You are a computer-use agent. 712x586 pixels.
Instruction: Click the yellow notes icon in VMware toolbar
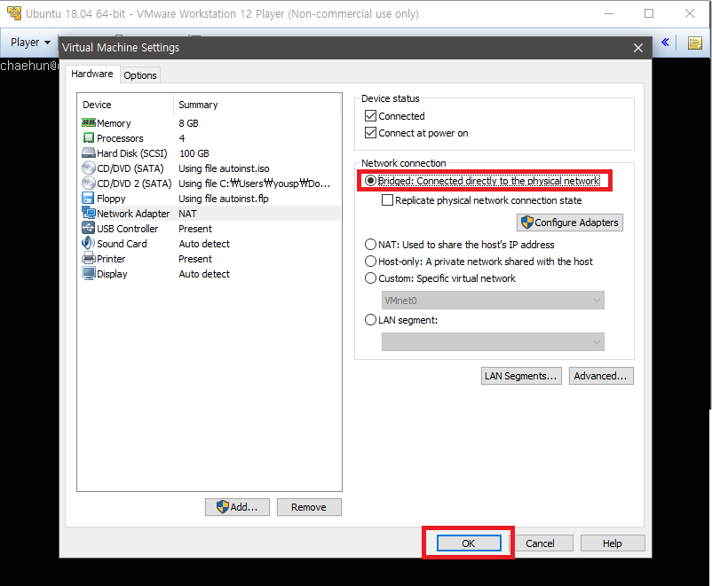695,43
